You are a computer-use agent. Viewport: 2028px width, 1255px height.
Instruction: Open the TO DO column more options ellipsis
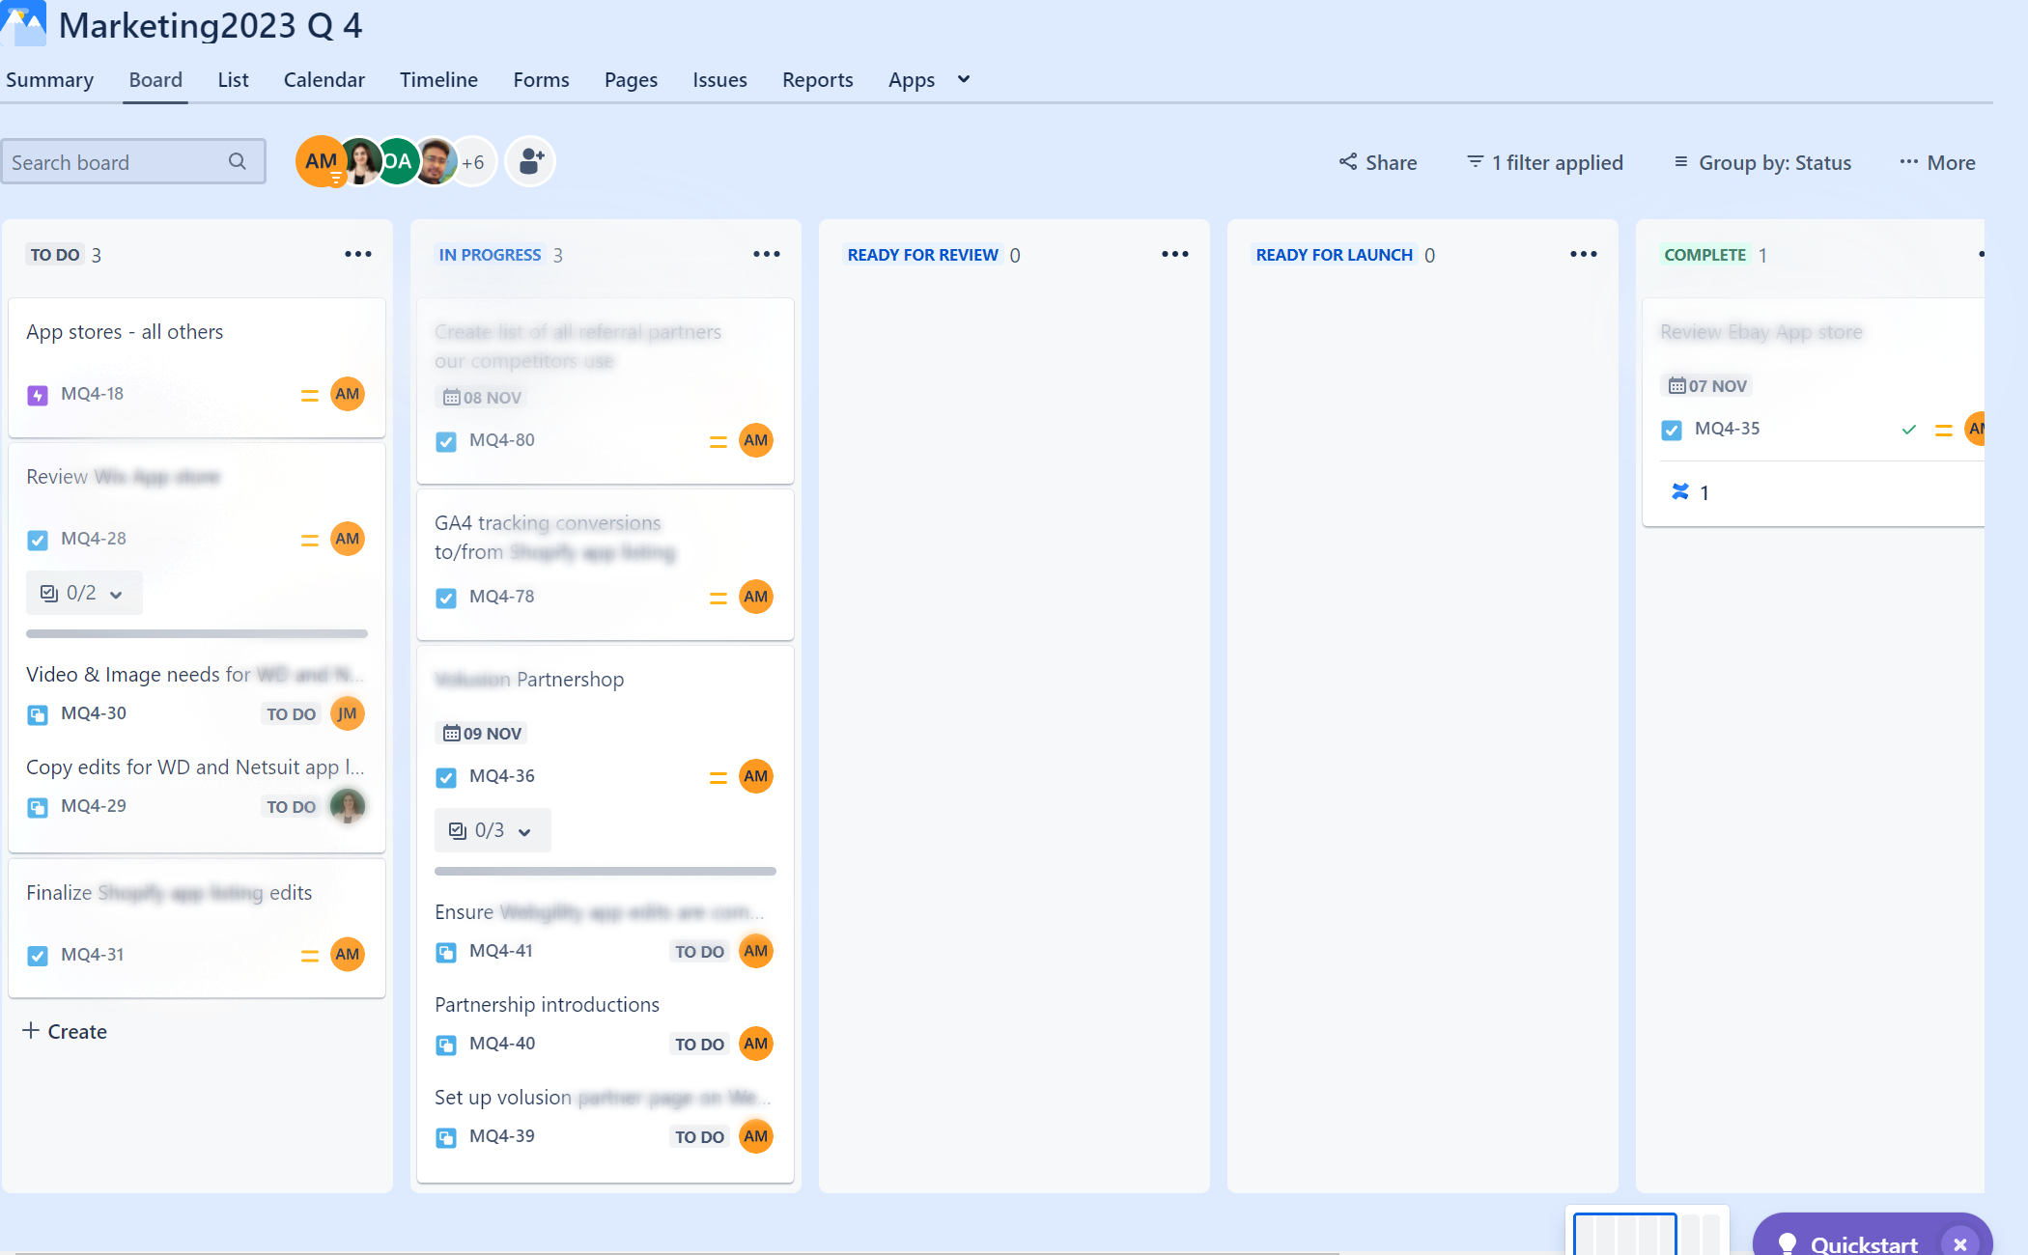[x=358, y=254]
